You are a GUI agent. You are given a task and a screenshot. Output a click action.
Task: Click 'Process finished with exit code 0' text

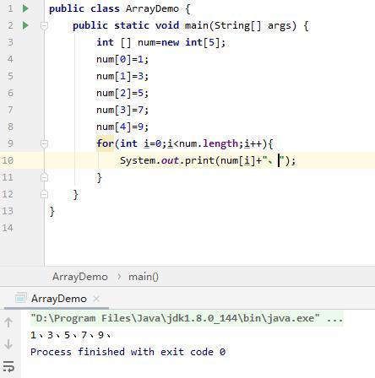128,352
